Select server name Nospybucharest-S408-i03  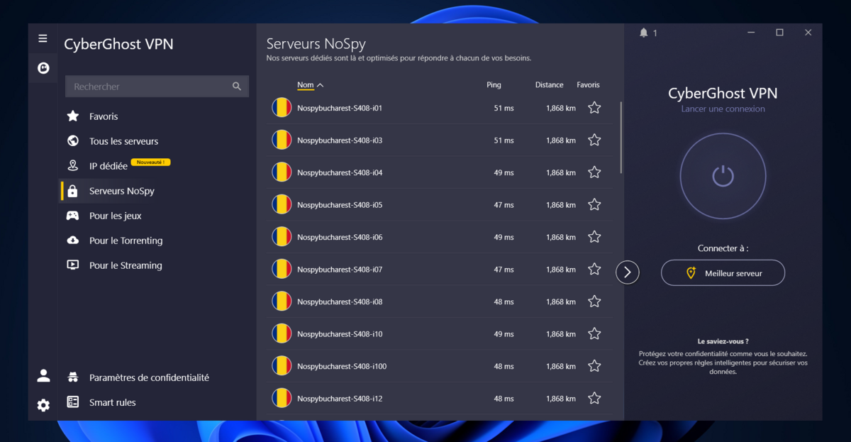[x=340, y=140]
